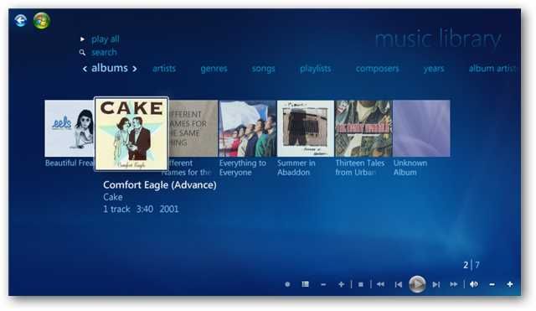The height and width of the screenshot is (311, 536).
Task: Click the Cake artist name text
Action: click(x=113, y=197)
